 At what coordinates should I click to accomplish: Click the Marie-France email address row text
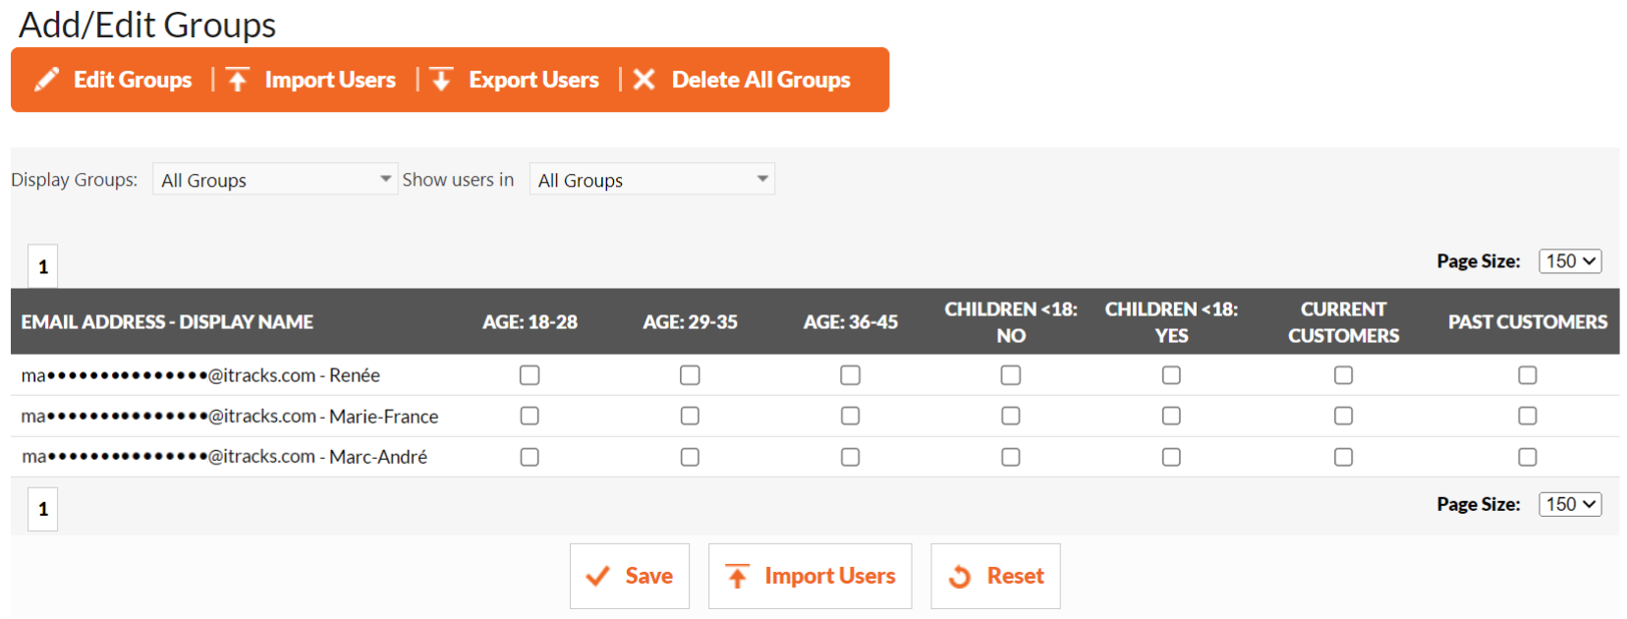coord(230,417)
